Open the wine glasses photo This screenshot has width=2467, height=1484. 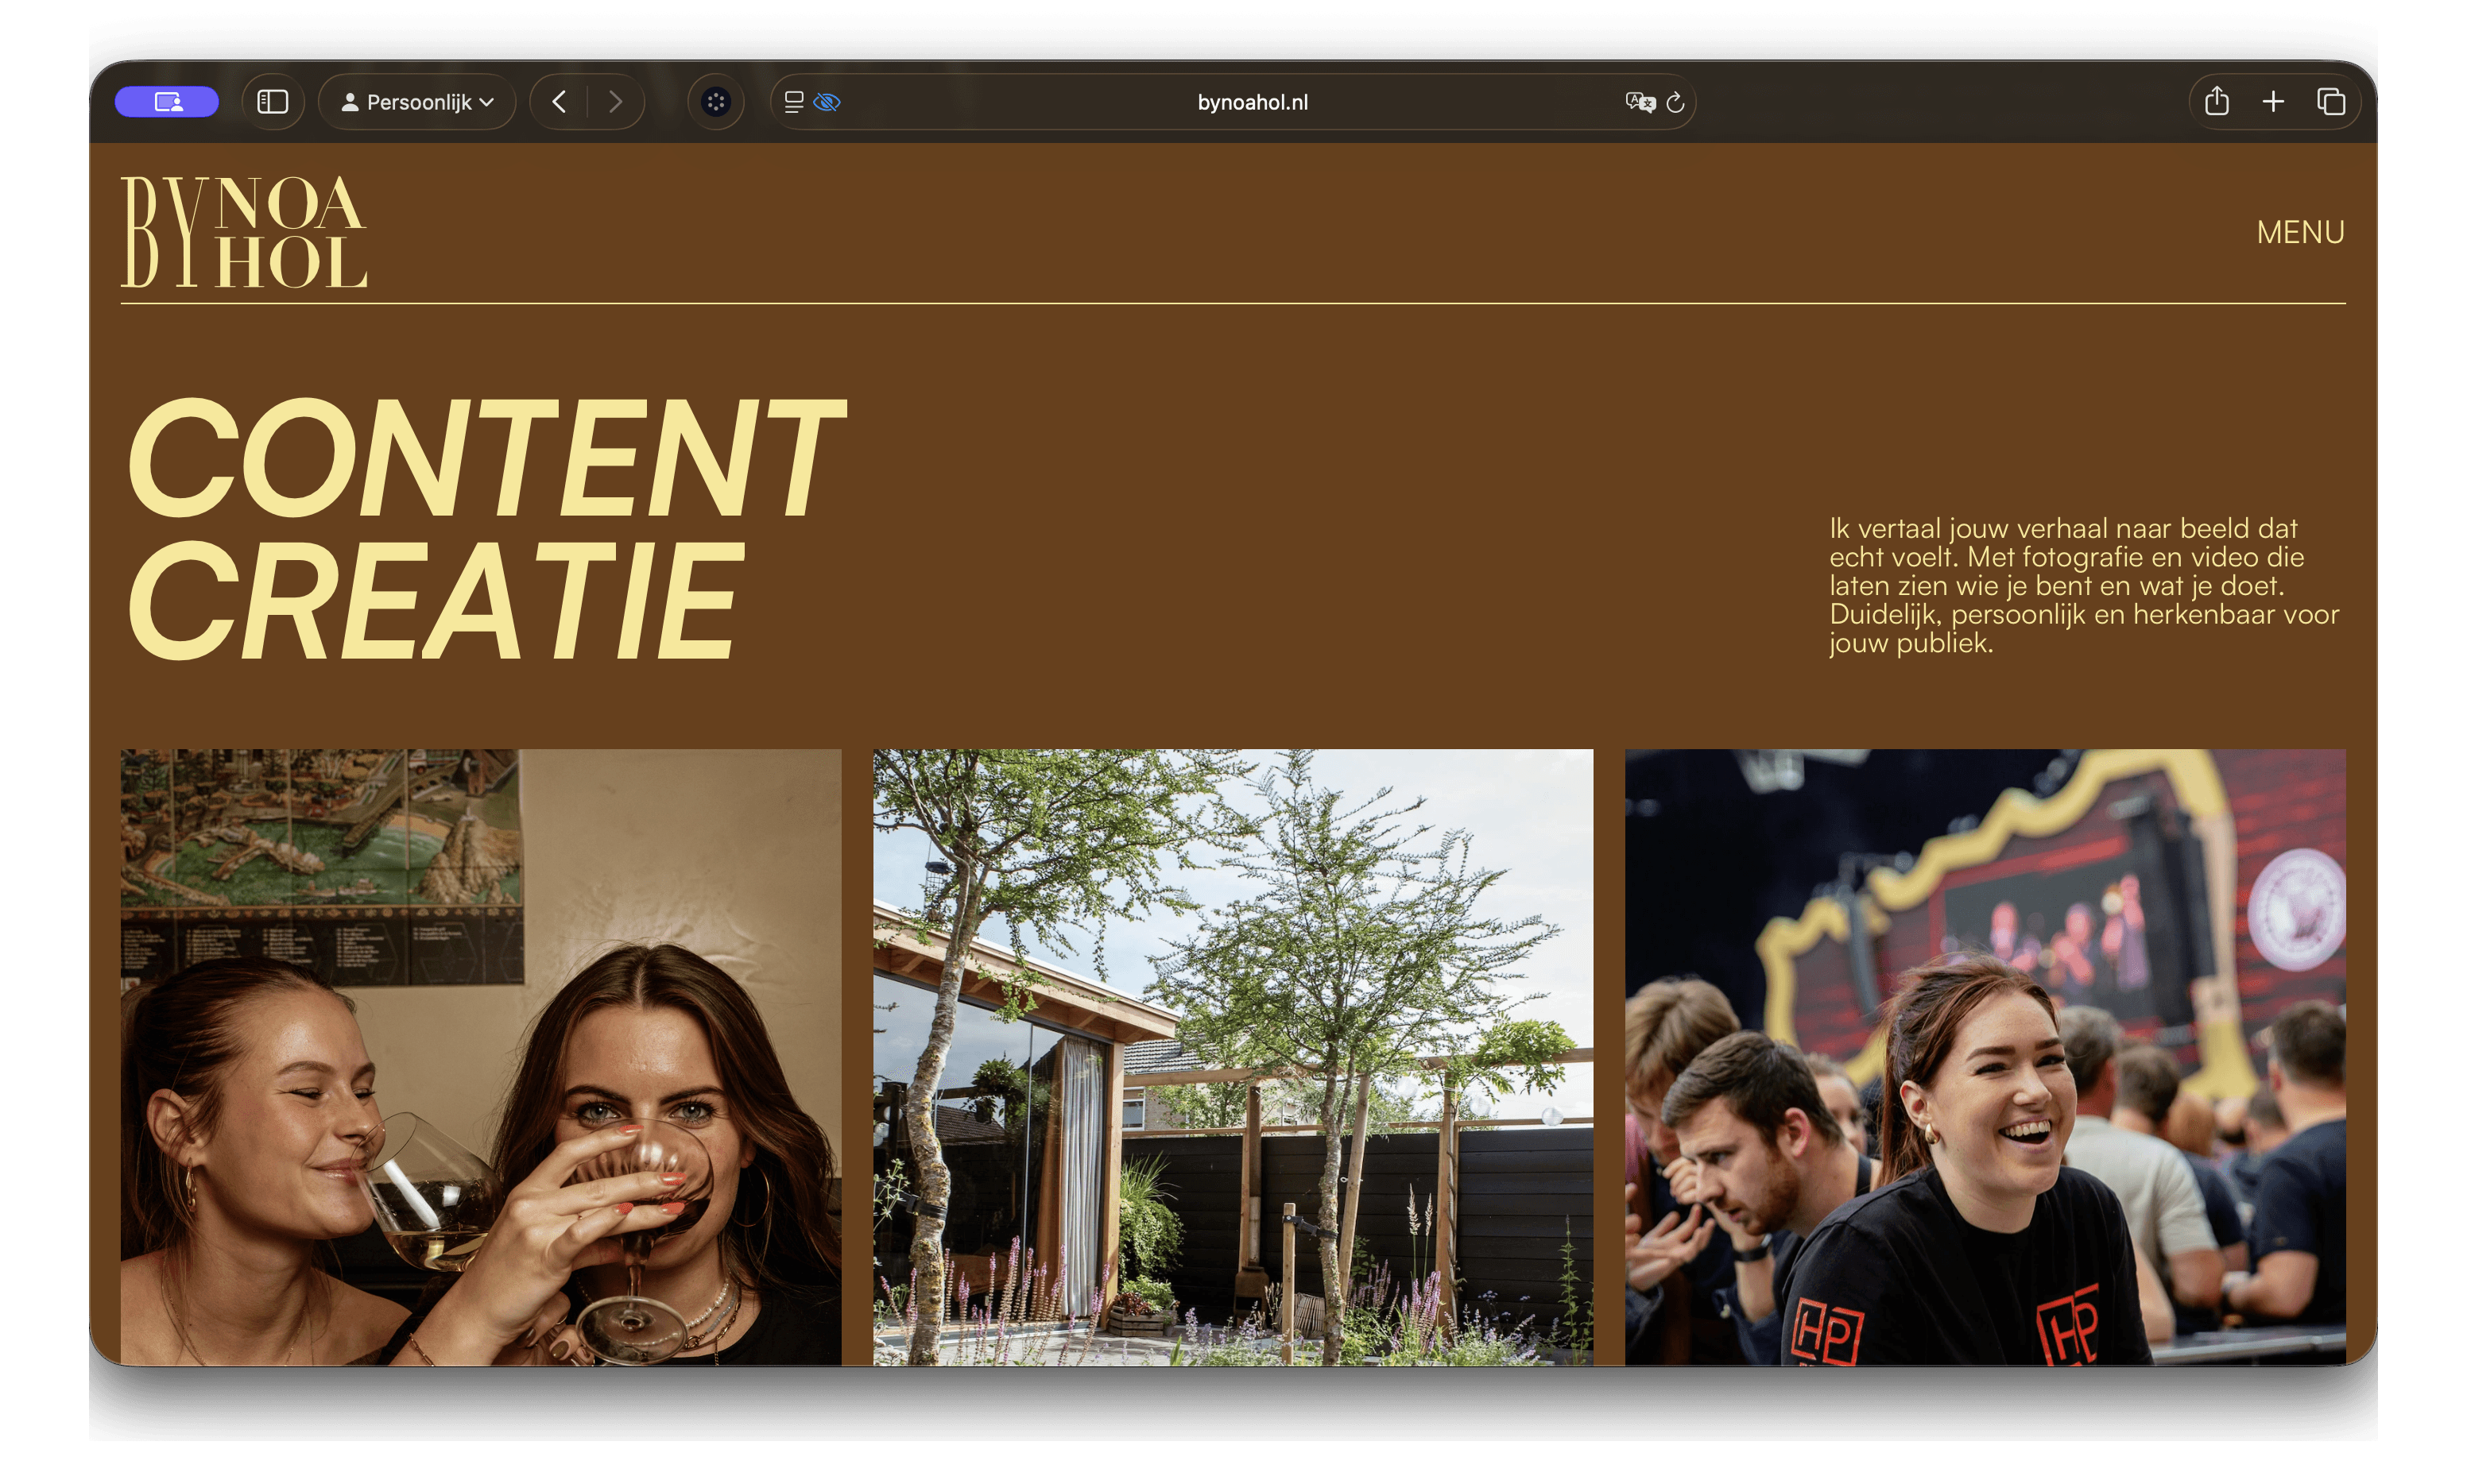point(480,1056)
